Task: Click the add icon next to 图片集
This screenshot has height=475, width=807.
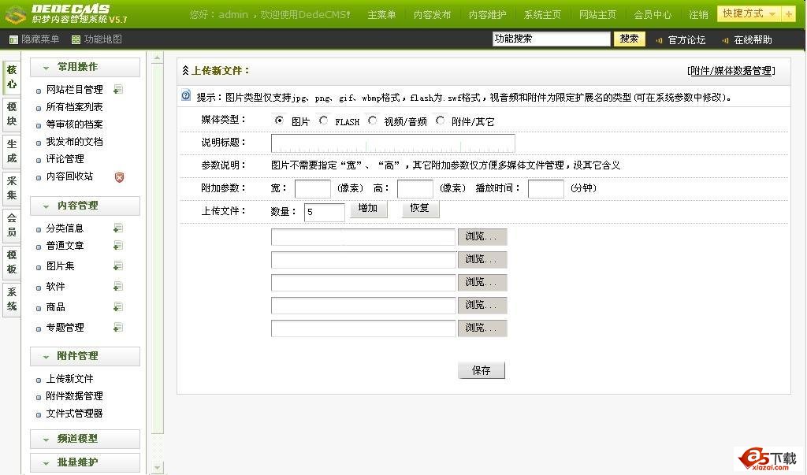Action: point(118,266)
